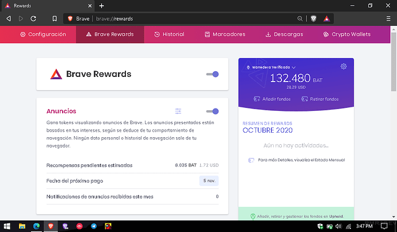This screenshot has width=397, height=232.
Task: Open Brave Shields lion icon in address bar
Action: coord(314,19)
